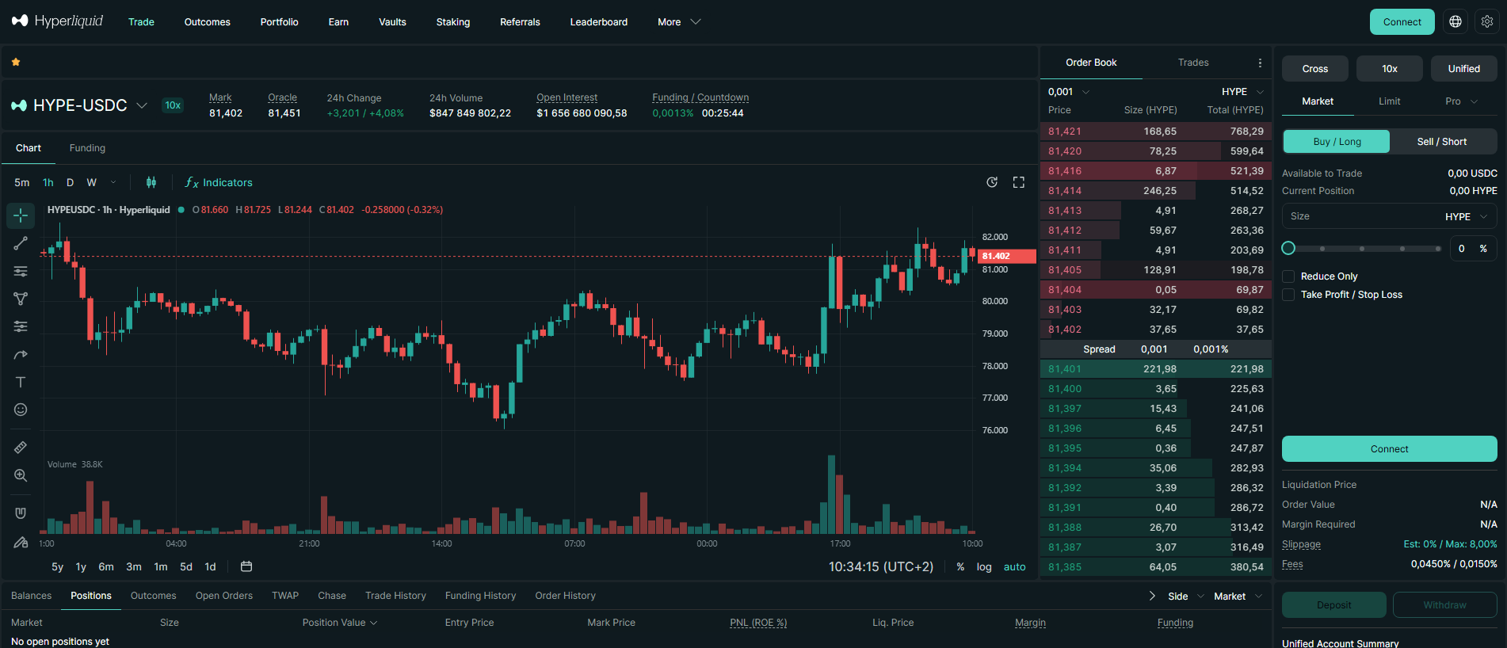Image resolution: width=1507 pixels, height=648 pixels.
Task: Select the trend line drawing tool
Action: click(21, 243)
